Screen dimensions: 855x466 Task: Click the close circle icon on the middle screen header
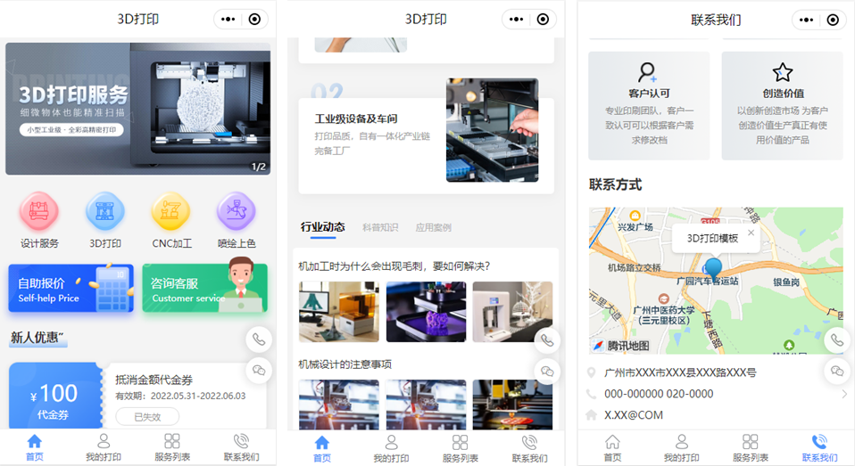point(543,19)
